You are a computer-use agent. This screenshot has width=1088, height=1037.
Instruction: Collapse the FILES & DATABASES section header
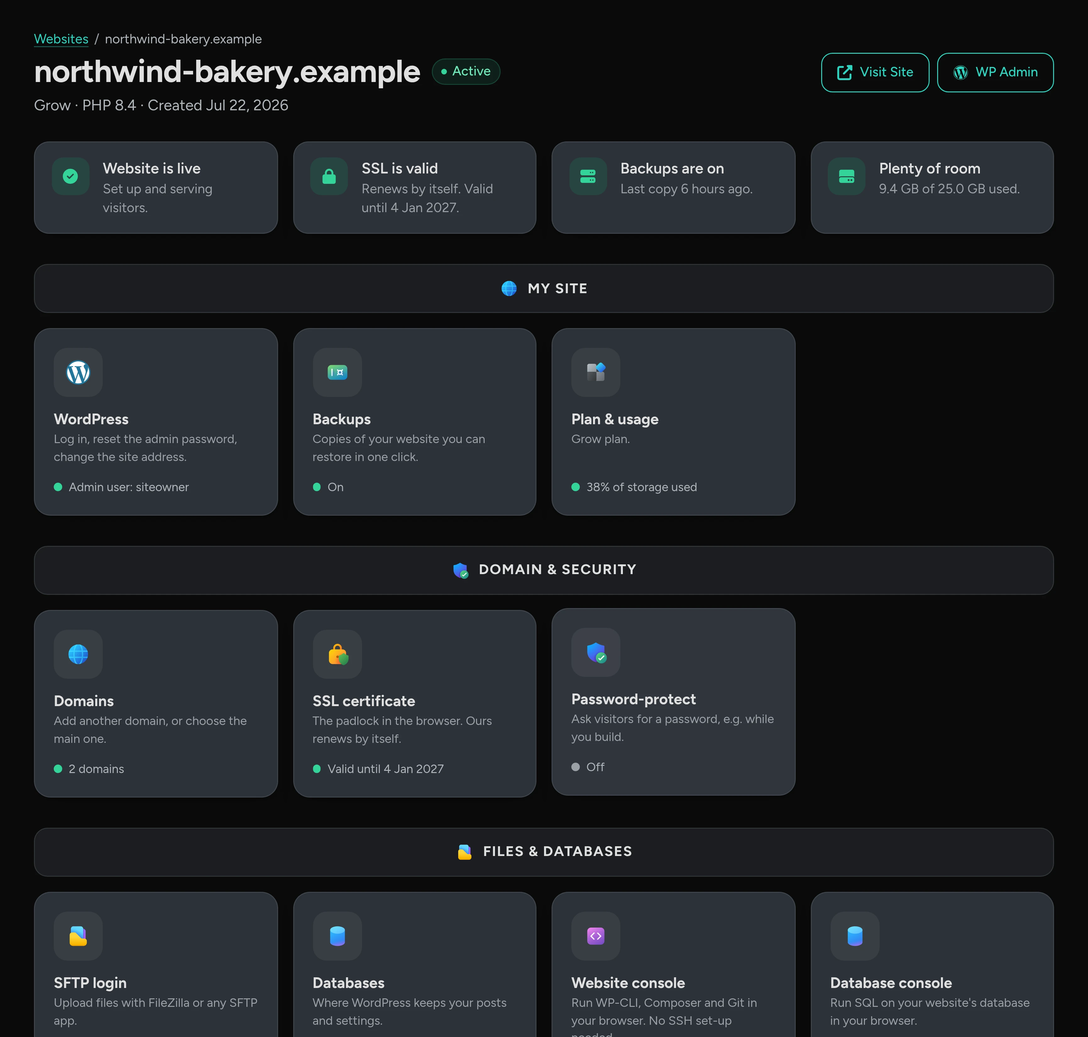543,852
